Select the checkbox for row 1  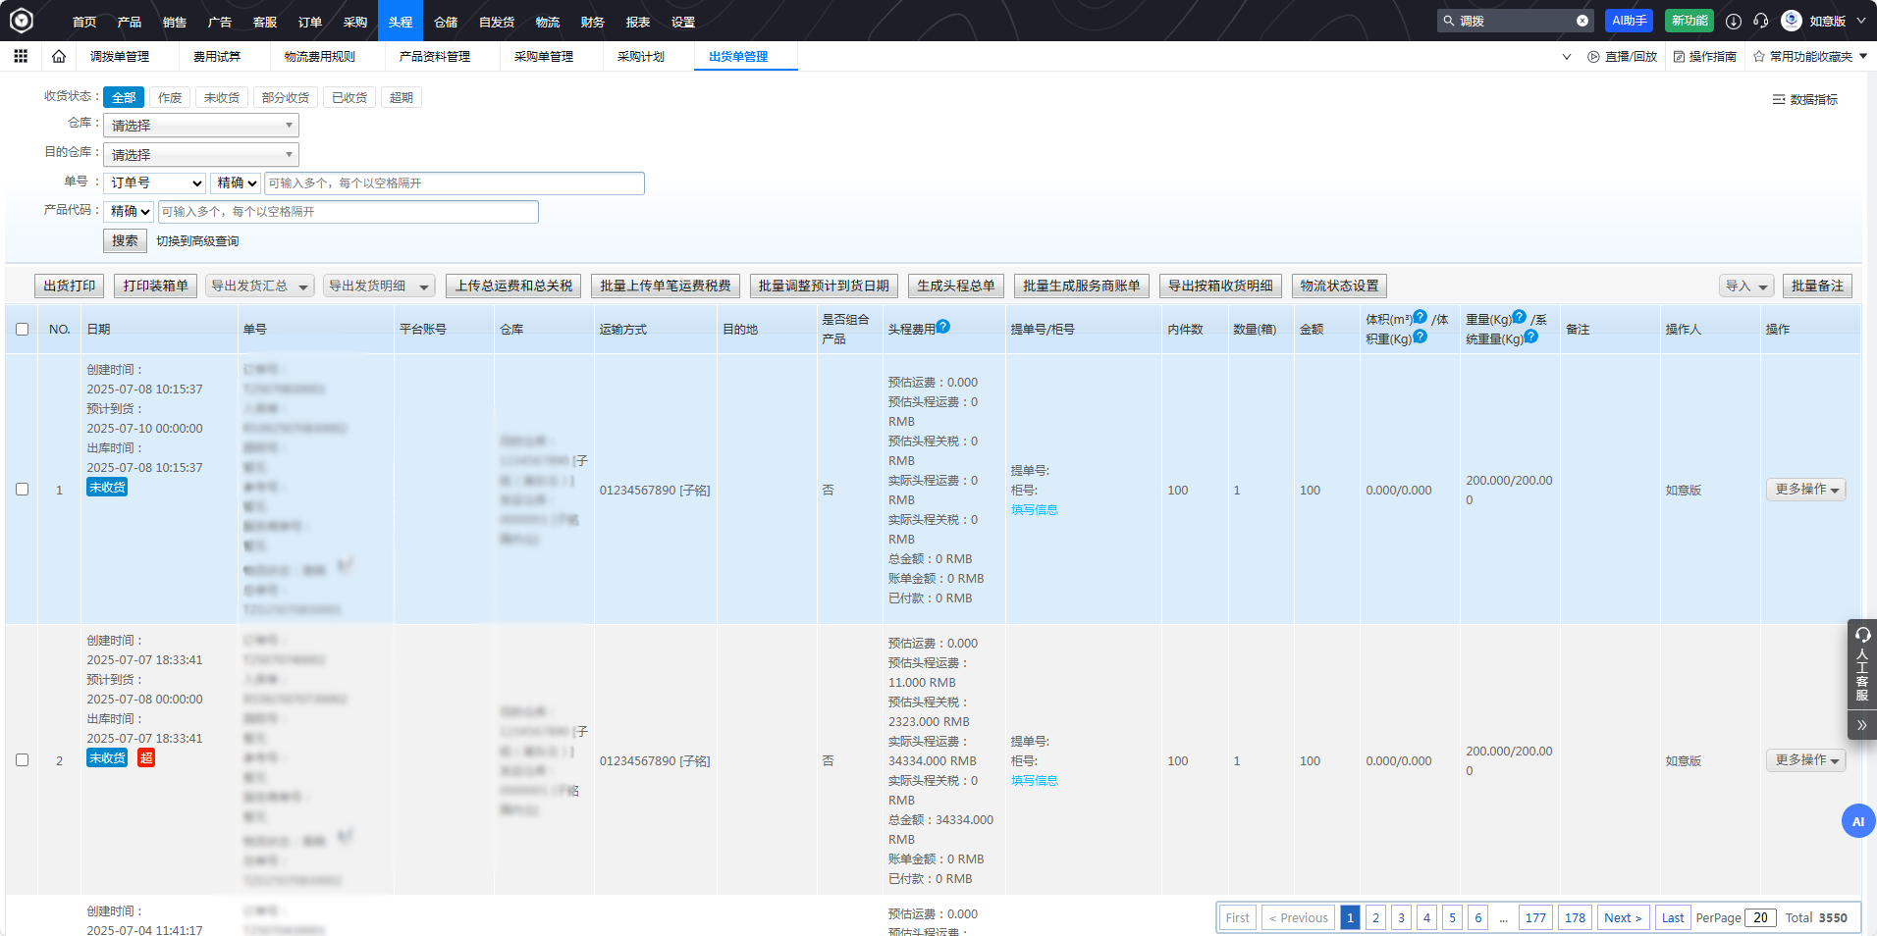23,489
